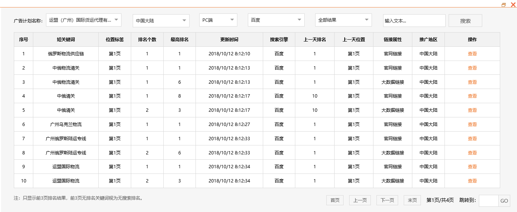Click the 广告计划名称 label
Image resolution: width=517 pixels, height=212 pixels.
coord(28,21)
